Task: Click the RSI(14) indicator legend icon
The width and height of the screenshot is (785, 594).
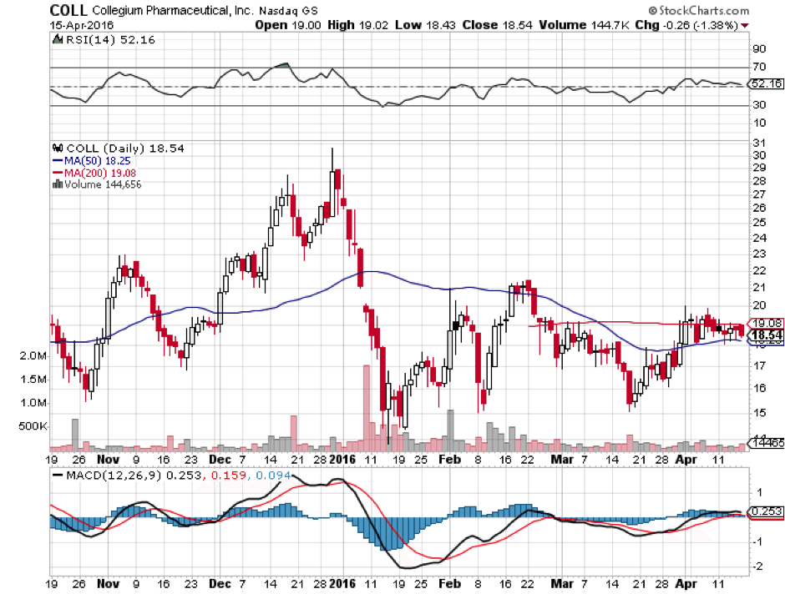Action: [56, 39]
